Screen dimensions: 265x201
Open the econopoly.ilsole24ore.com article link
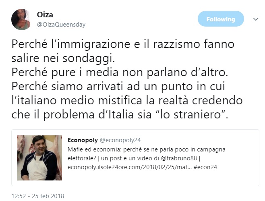coord(130,167)
